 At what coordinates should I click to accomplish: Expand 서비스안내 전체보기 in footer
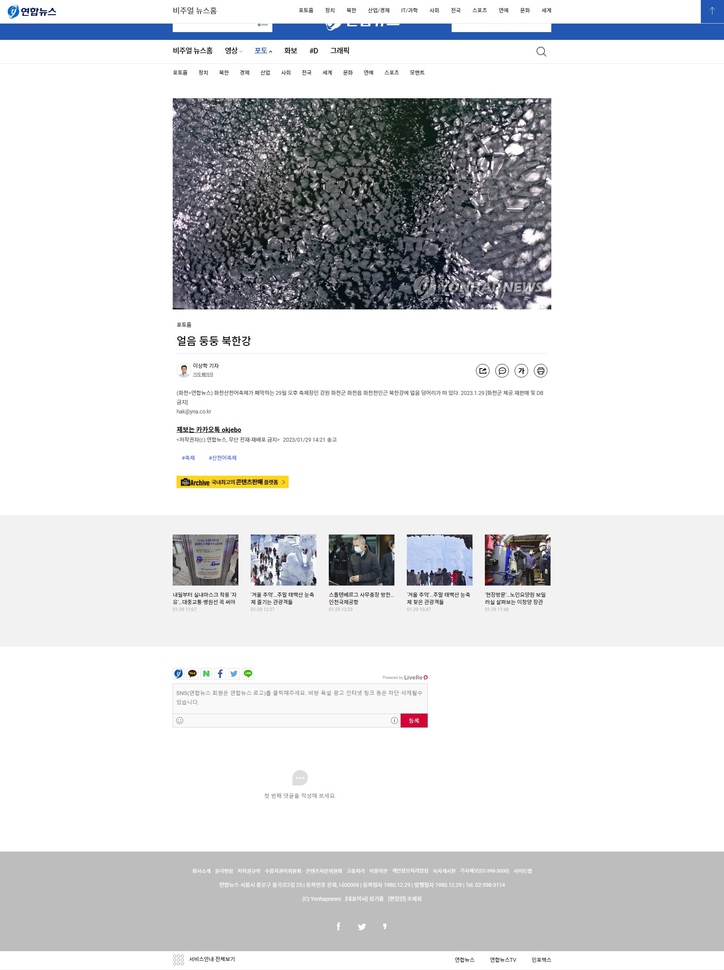pyautogui.click(x=204, y=960)
